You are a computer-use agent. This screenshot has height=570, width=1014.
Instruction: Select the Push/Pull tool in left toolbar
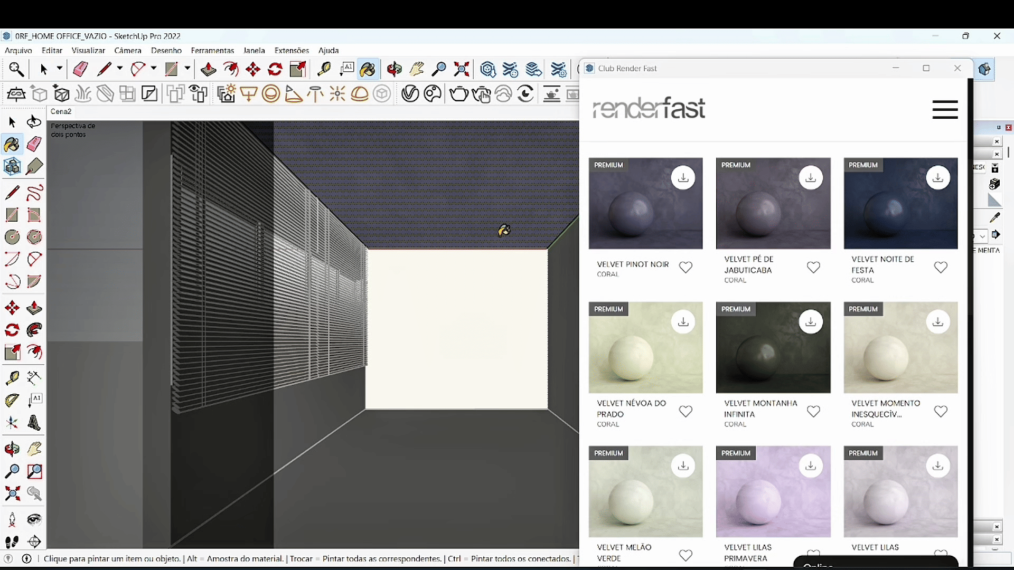[34, 308]
